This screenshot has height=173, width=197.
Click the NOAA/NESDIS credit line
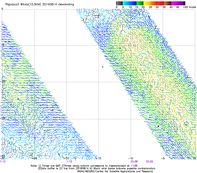tap(115, 171)
